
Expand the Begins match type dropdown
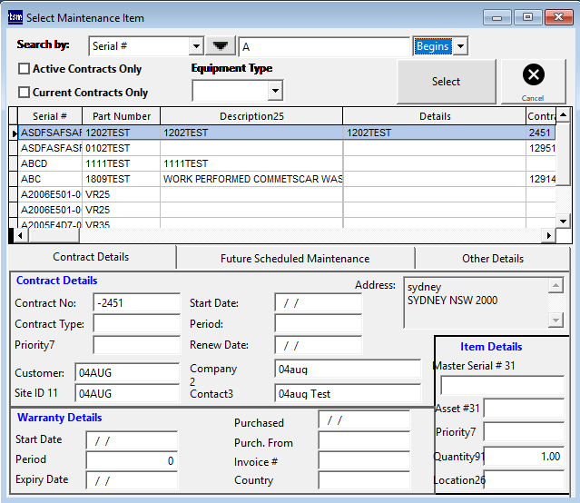(460, 46)
